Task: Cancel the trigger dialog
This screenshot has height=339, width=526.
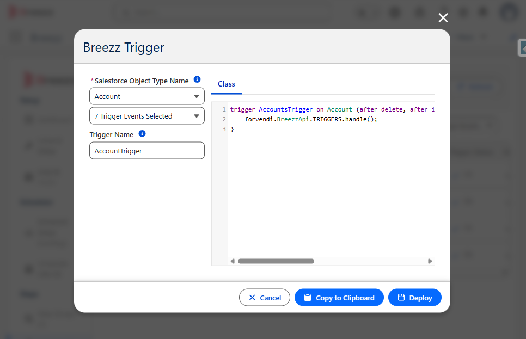Action: click(x=265, y=298)
